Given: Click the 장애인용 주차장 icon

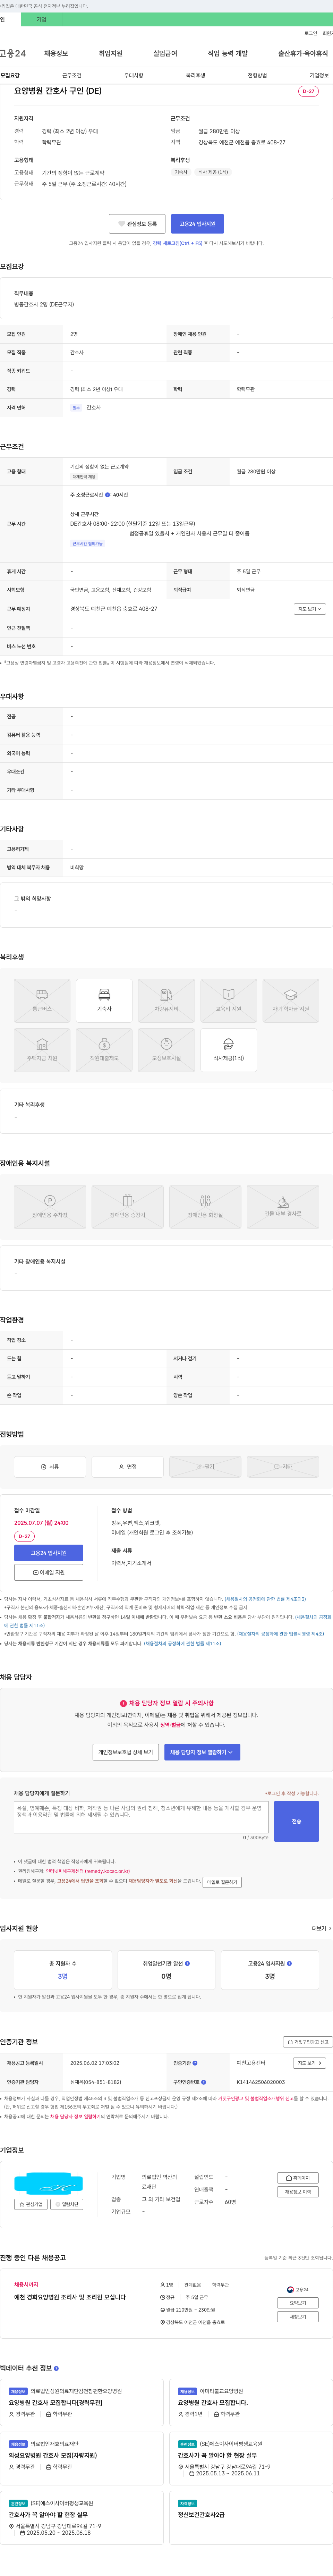Looking at the screenshot, I should pos(50,1207).
